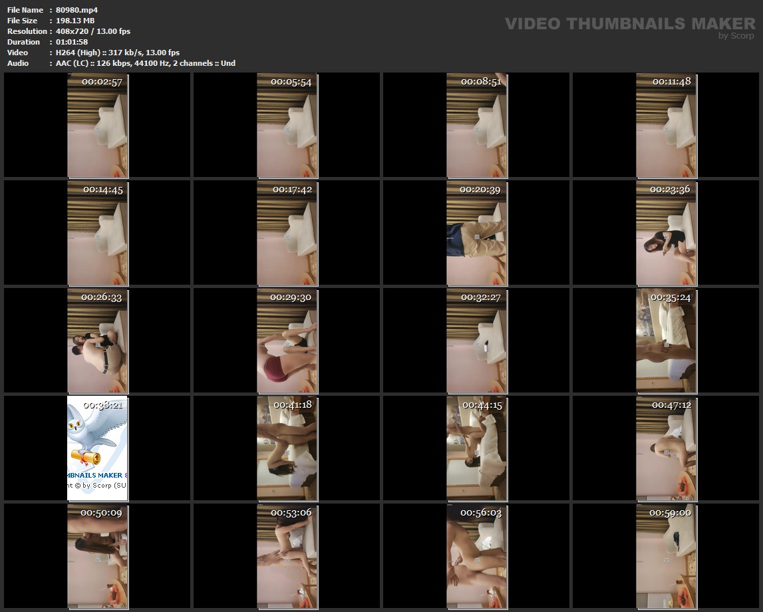The height and width of the screenshot is (612, 763).
Task: Click the thumbnail at 00:20:39
Action: (x=476, y=233)
